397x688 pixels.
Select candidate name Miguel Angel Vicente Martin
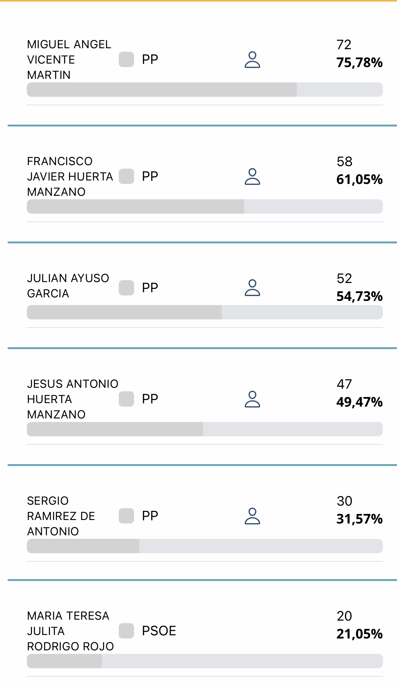point(69,60)
